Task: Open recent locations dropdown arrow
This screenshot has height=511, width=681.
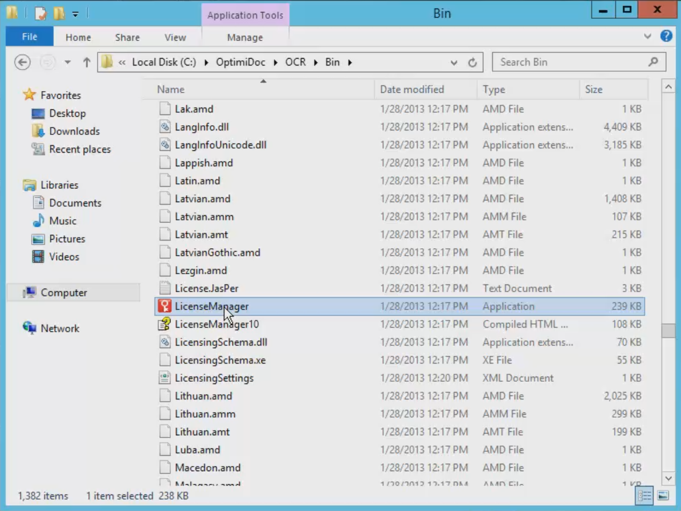Action: 67,63
